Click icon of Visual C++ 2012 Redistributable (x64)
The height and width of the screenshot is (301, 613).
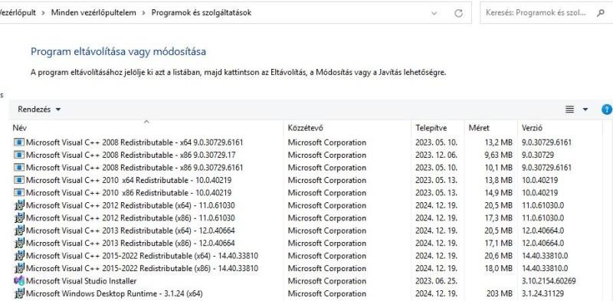tap(18, 205)
